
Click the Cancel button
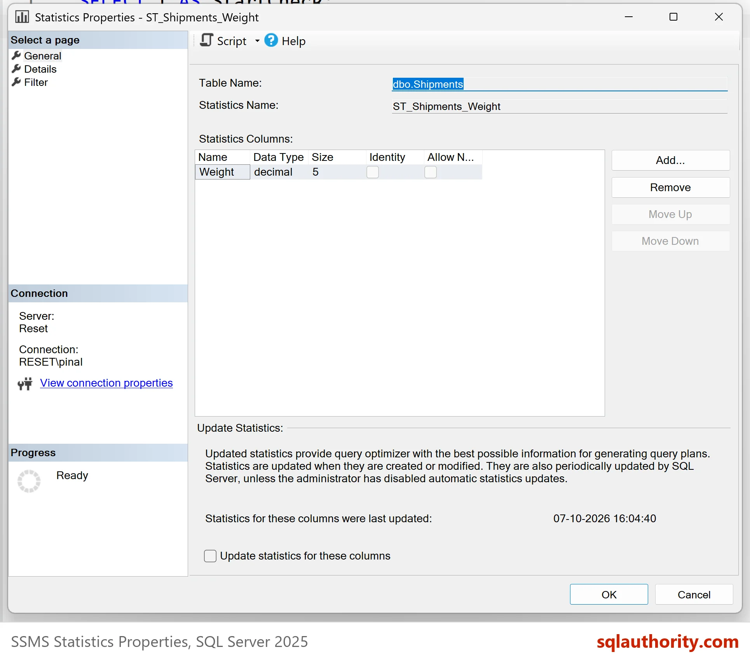pyautogui.click(x=694, y=594)
